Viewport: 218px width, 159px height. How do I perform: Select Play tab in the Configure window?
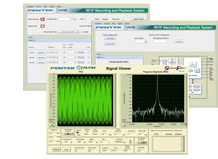tap(113, 24)
